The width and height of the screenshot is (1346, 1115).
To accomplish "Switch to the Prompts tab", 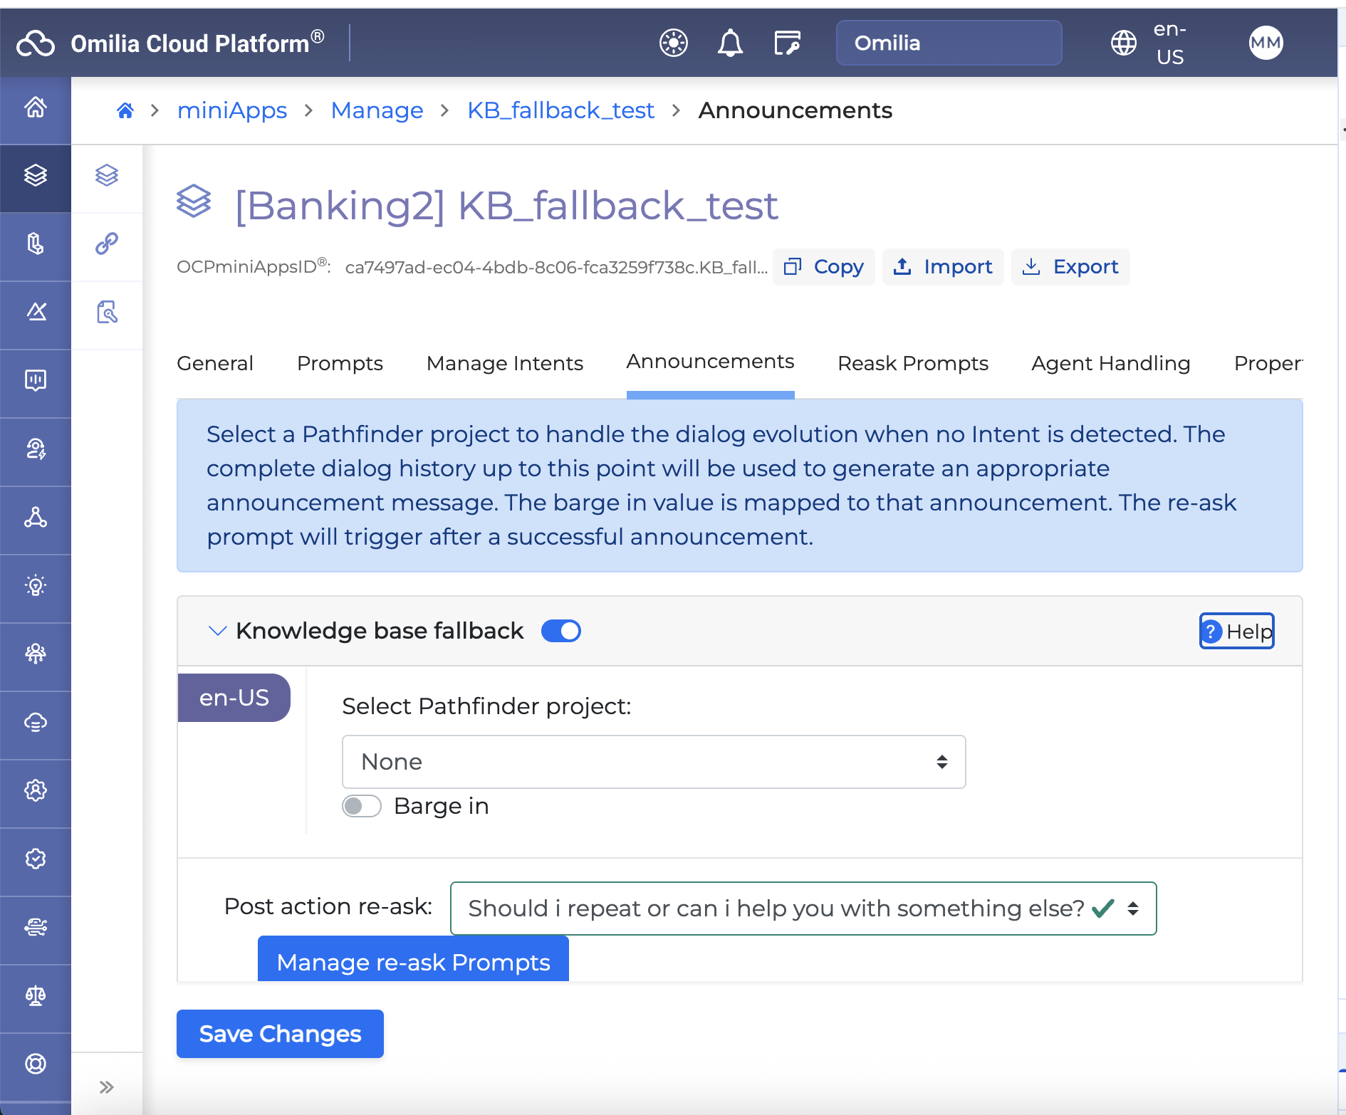I will (340, 363).
